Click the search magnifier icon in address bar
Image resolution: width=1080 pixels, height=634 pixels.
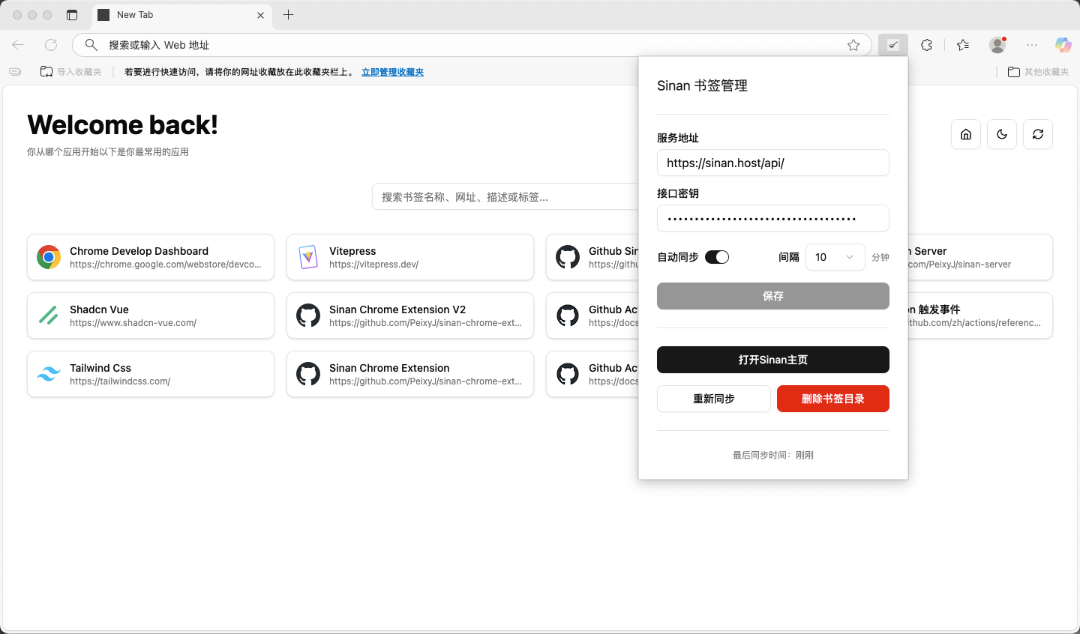(x=91, y=45)
